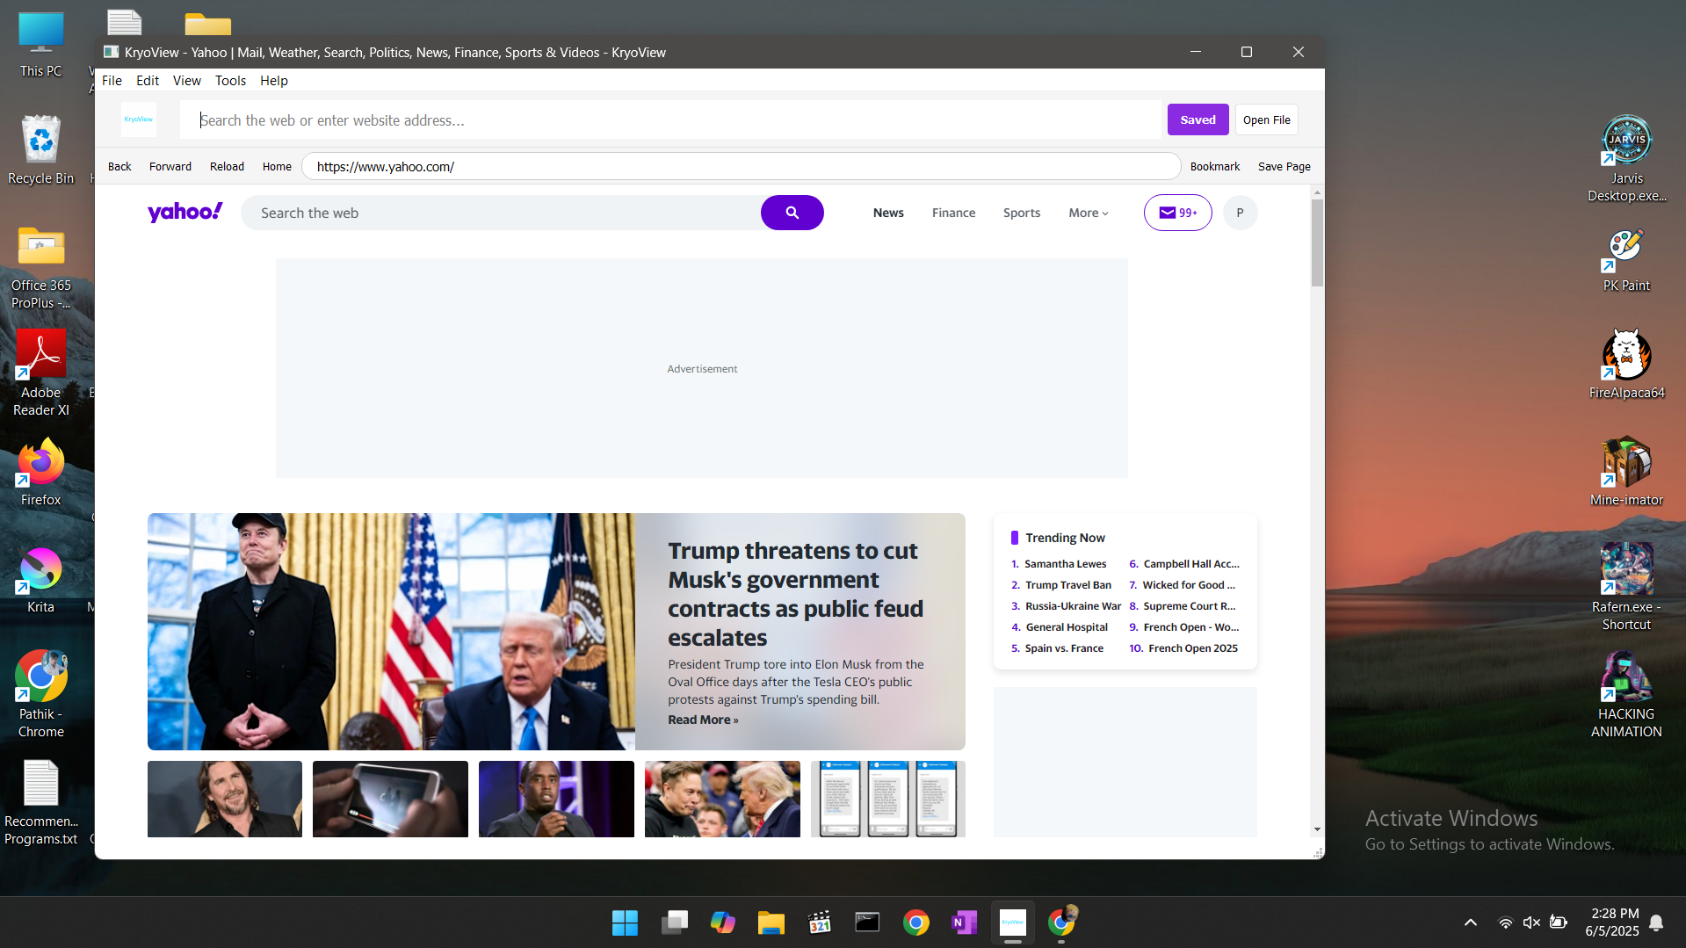Open the Windows Start button on taskbar
This screenshot has height=948, width=1686.
click(x=625, y=923)
